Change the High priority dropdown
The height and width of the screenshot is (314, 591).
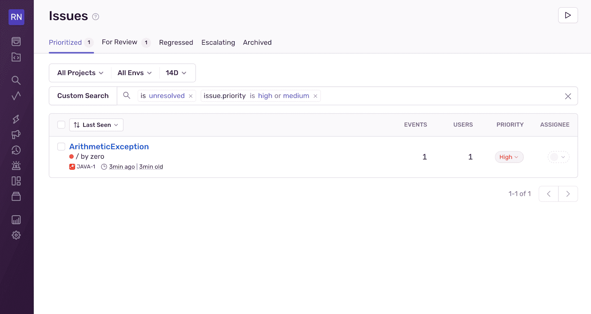coord(509,157)
